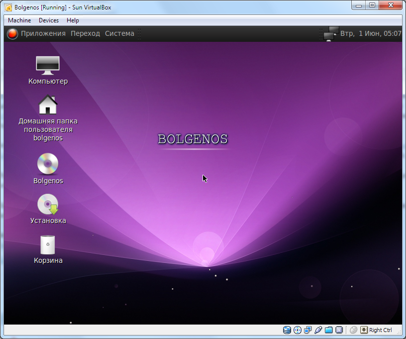
Task: Close the VirtualBox window
Action: point(391,5)
